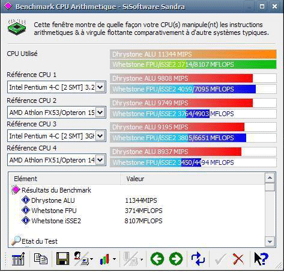Expand Référence CPU 4 Athlon FX51 dropdown
Screen dimensions: 284x272
100,160
